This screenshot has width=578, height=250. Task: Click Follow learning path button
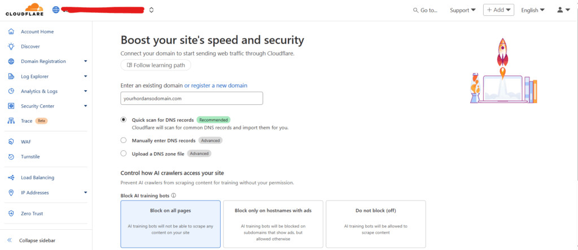(x=156, y=65)
